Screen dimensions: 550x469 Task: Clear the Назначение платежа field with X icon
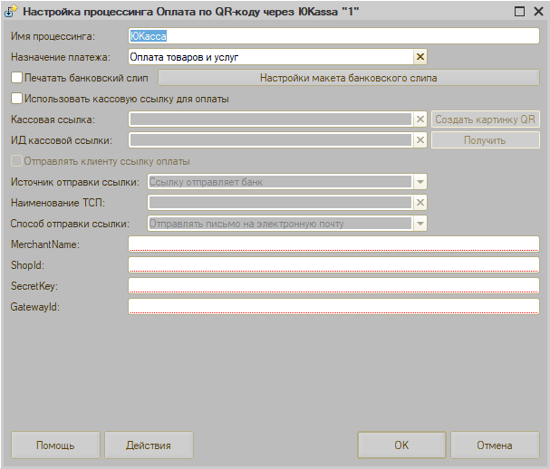pos(420,57)
